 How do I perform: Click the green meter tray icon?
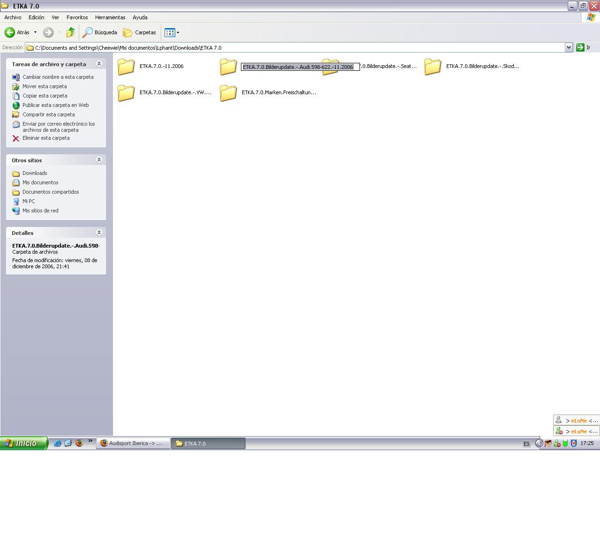pos(565,443)
